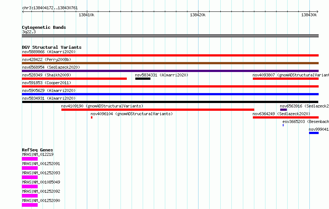Click the tiny esv3665203 blue marker
This screenshot has height=209, width=329.
pyautogui.click(x=283, y=125)
